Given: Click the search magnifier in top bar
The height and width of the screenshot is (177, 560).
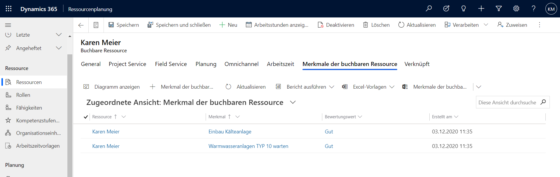Looking at the screenshot, I should [x=428, y=9].
